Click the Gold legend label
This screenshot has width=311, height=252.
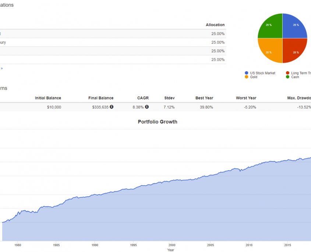254,77
